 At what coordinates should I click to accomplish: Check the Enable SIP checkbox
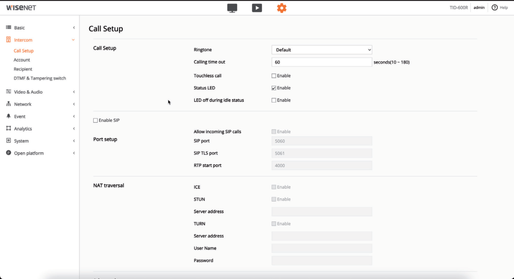click(x=95, y=120)
